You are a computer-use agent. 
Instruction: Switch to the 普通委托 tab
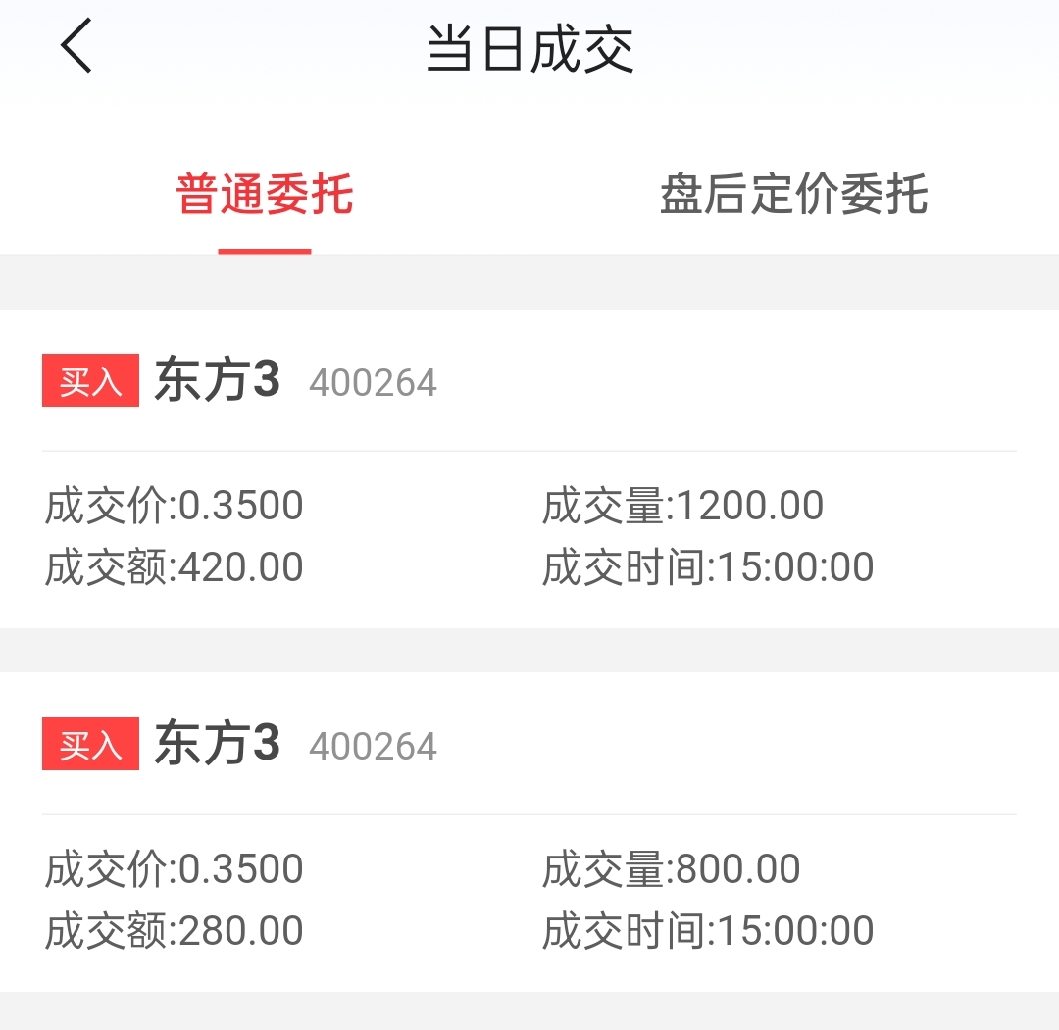[264, 194]
